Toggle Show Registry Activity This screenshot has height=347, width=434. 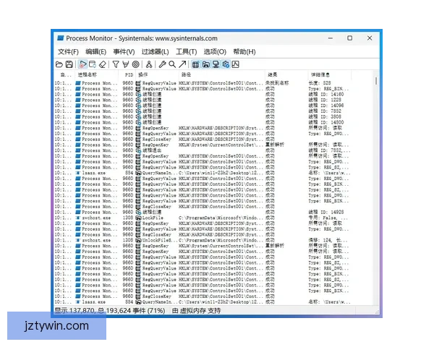tap(196, 64)
